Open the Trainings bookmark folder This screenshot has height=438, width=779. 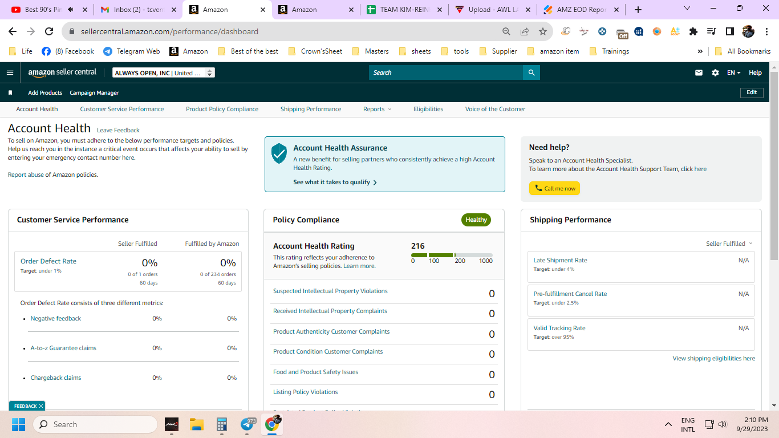coord(609,51)
